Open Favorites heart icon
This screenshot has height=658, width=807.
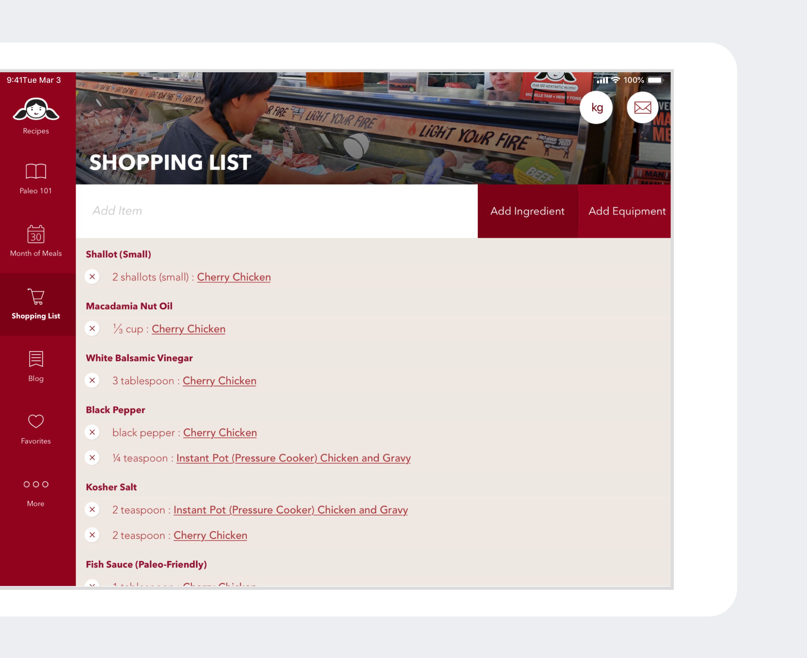tap(36, 421)
